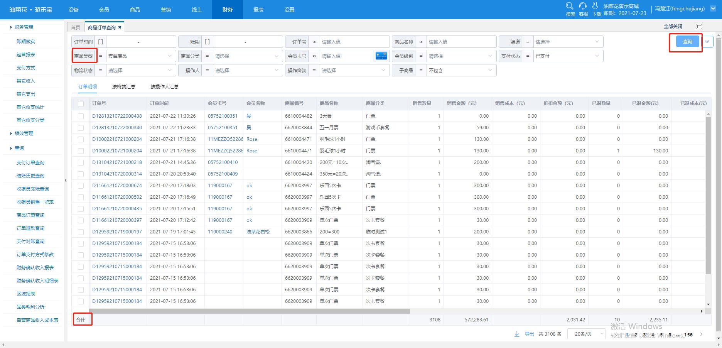Switch to the 首页 tab
The height and width of the screenshot is (348, 722).
tap(76, 27)
